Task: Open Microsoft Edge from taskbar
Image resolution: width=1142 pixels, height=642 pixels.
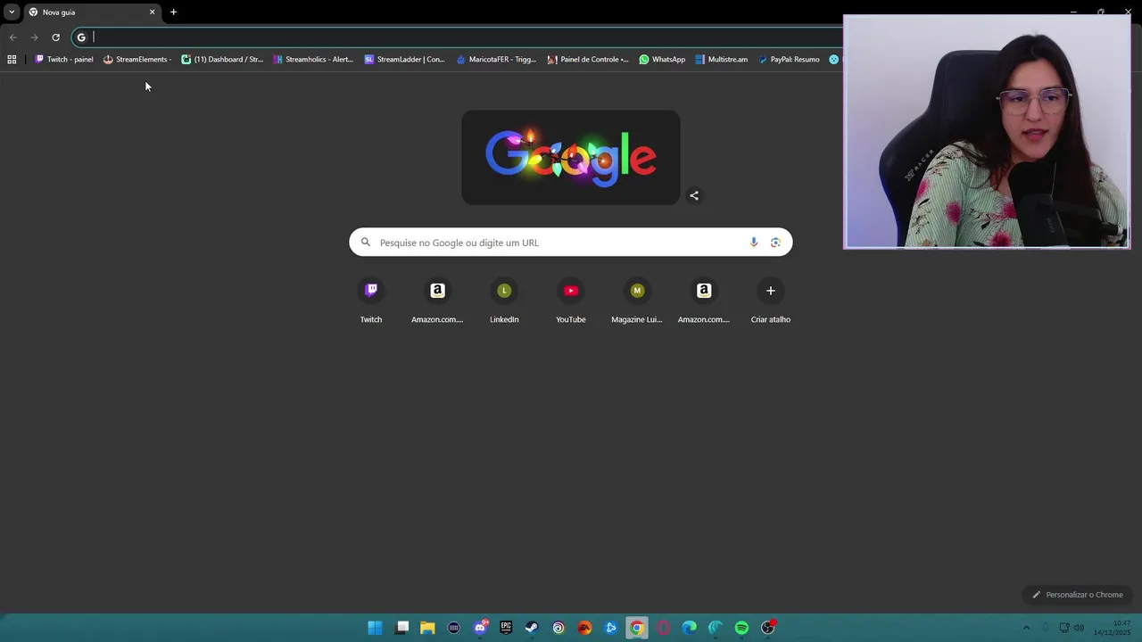Action: 689,628
